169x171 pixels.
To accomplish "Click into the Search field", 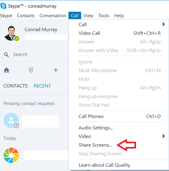I will point(36,55).
